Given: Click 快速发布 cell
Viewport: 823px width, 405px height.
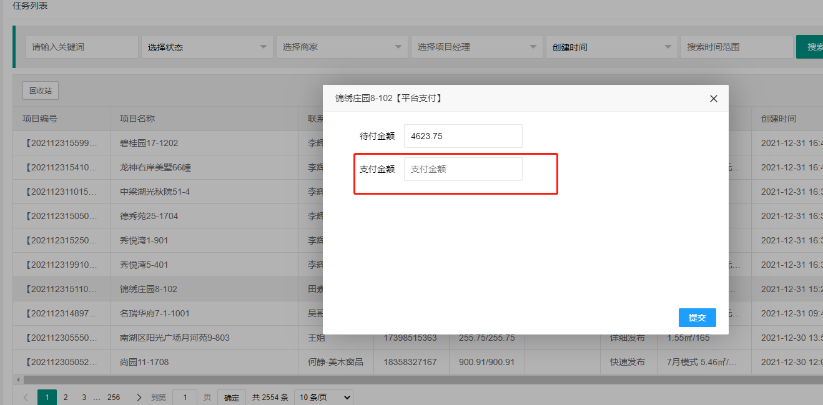Looking at the screenshot, I should click(627, 362).
